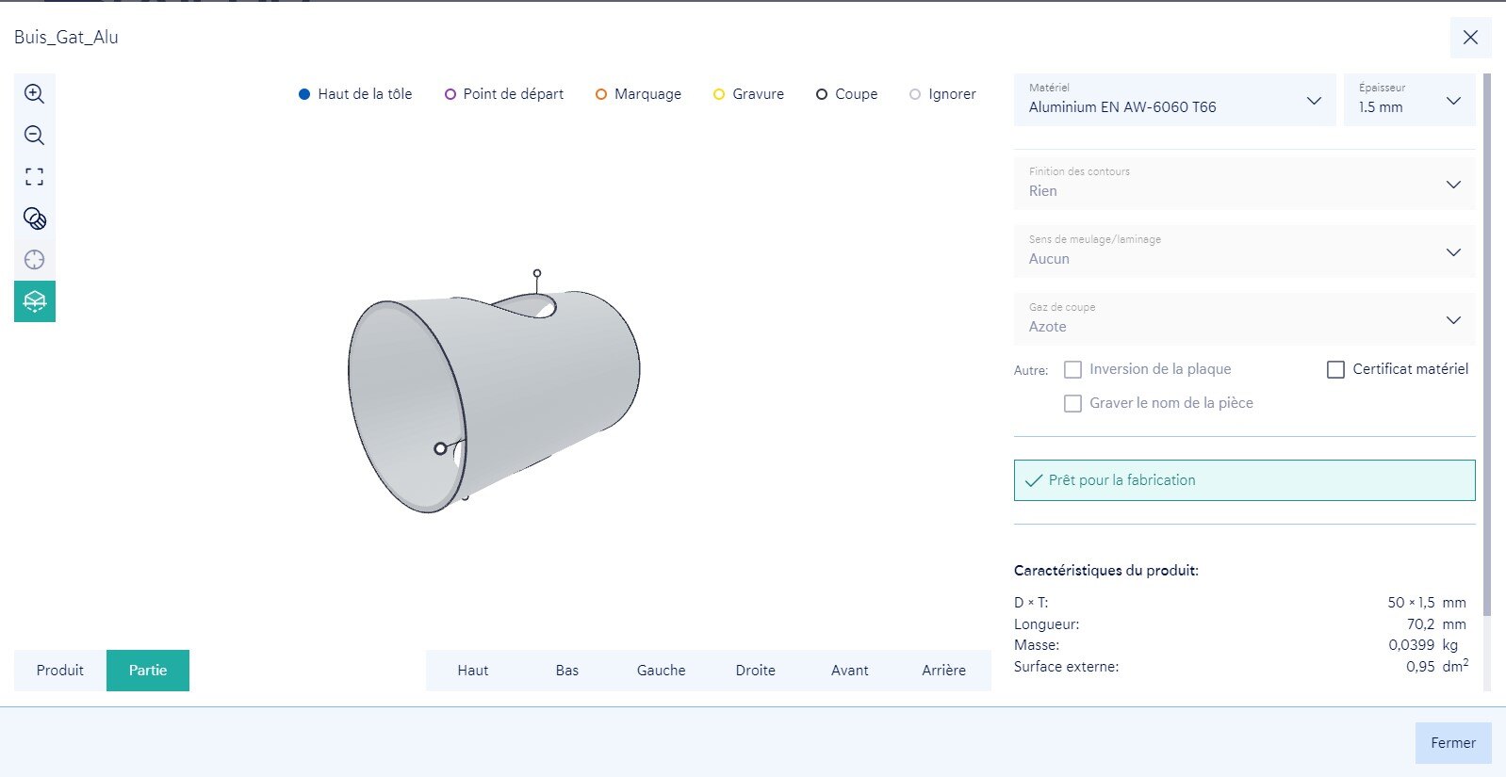Click the crosshair center view icon
The width and height of the screenshot is (1506, 777).
click(x=34, y=260)
